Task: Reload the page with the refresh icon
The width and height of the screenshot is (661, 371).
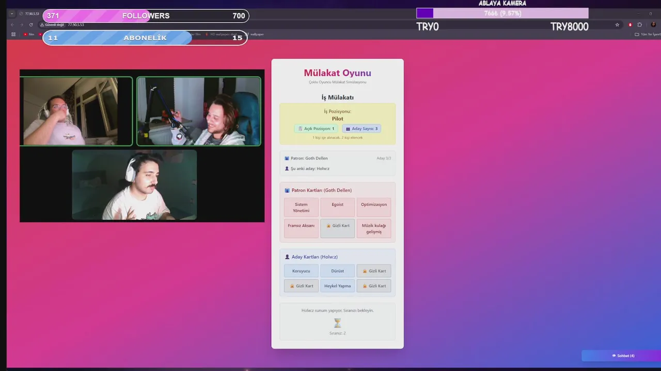Action: tap(31, 25)
